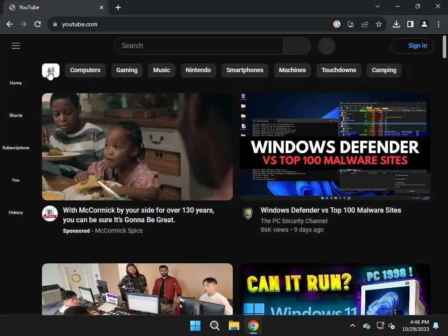Open McCormick Spice advertiser link
Screen dimensions: 448x336
(x=119, y=231)
